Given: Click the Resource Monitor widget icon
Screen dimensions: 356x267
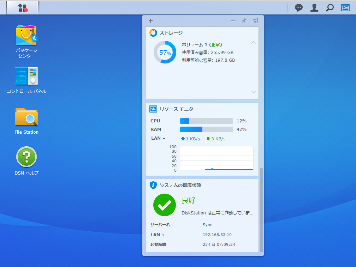Looking at the screenshot, I should point(153,109).
